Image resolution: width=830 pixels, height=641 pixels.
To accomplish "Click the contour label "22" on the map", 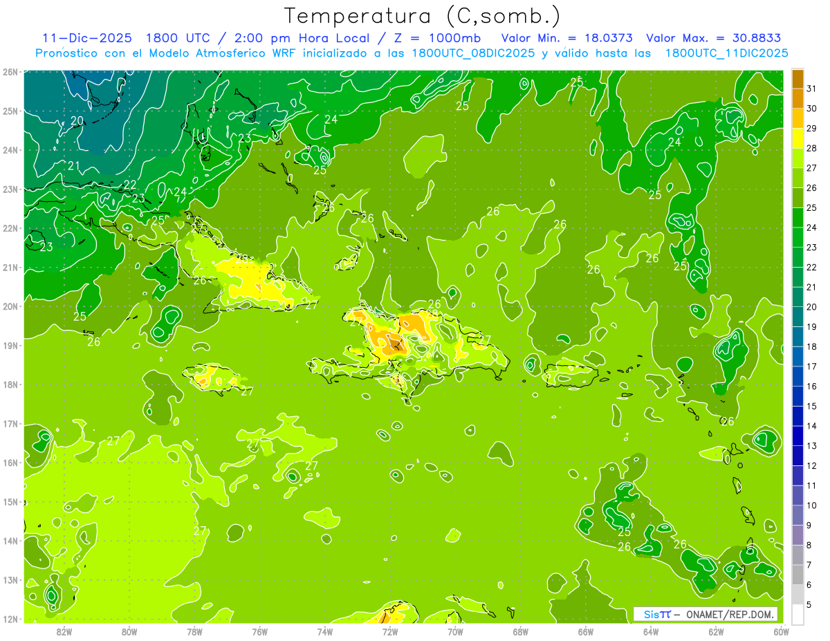I will point(130,184).
